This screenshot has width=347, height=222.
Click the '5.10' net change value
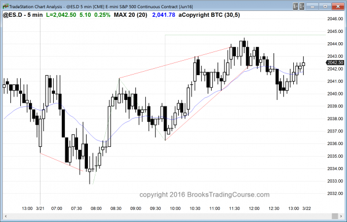[x=85, y=15]
